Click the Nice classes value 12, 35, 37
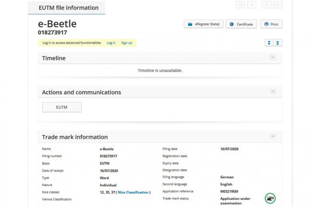The image size is (311, 207). point(107,192)
